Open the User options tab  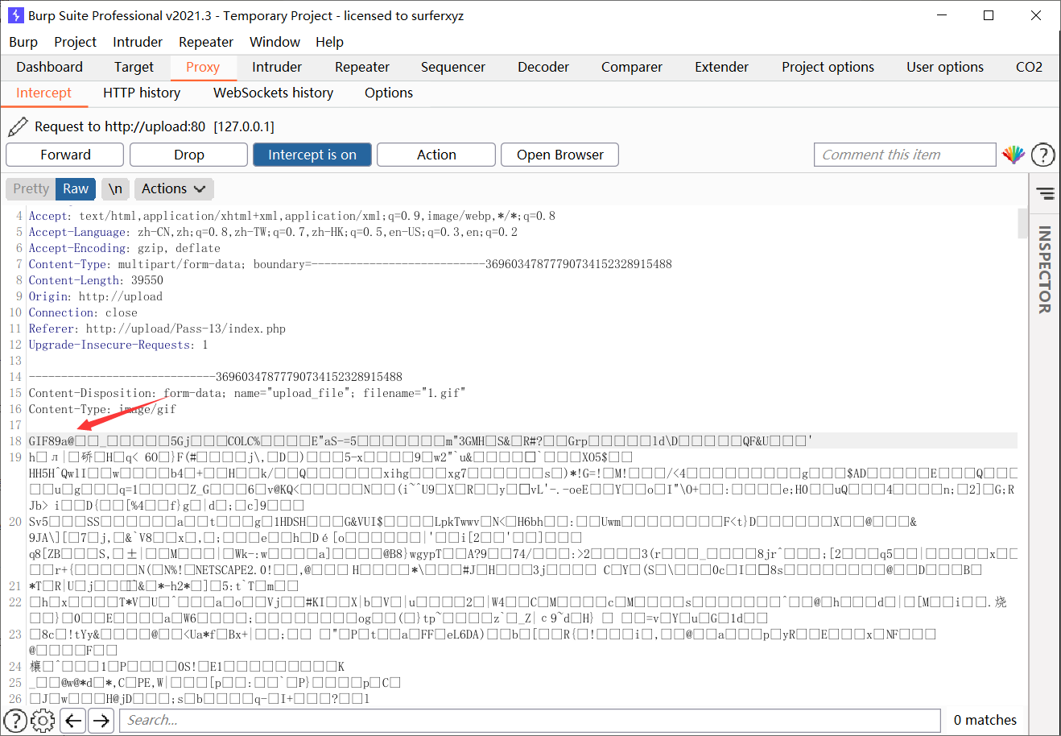tap(945, 67)
